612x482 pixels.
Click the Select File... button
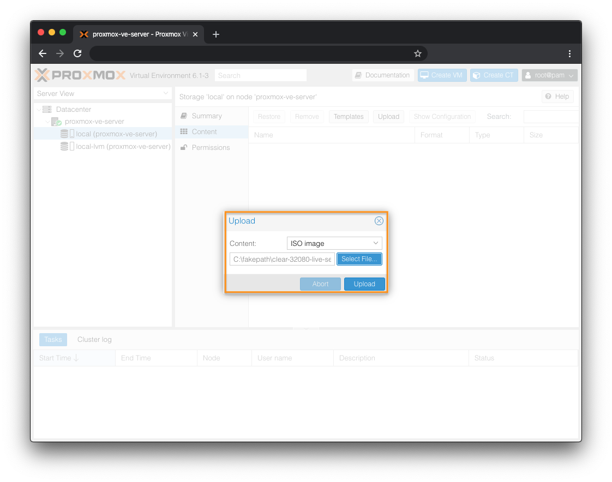[x=359, y=259]
